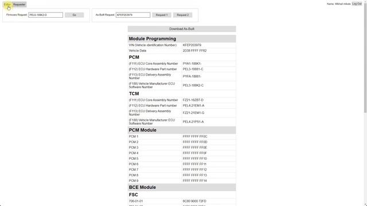Select TCM hardware part value PEL4-21EM1-A

point(193,105)
